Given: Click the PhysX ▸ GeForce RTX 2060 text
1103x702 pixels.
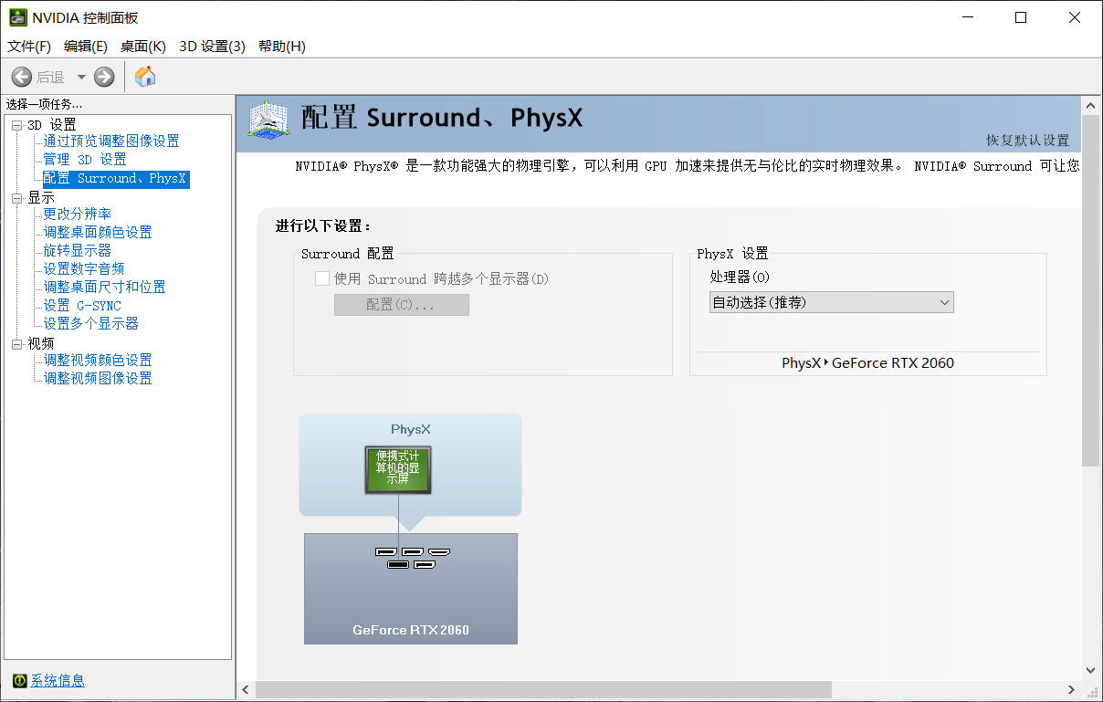Looking at the screenshot, I should 867,363.
